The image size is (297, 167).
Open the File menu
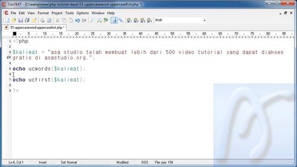click(x=13, y=13)
